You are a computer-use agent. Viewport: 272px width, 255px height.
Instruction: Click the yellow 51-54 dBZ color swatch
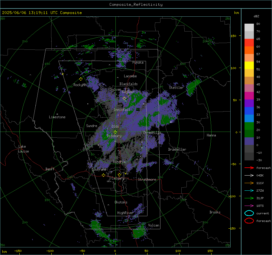(249, 65)
